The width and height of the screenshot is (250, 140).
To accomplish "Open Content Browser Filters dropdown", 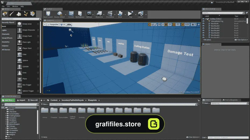I will 45,104.
